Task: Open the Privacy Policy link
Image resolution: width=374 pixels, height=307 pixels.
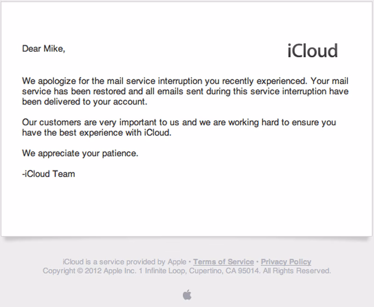Action: pyautogui.click(x=286, y=262)
